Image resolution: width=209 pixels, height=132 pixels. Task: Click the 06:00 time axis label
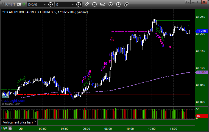tap(86, 129)
